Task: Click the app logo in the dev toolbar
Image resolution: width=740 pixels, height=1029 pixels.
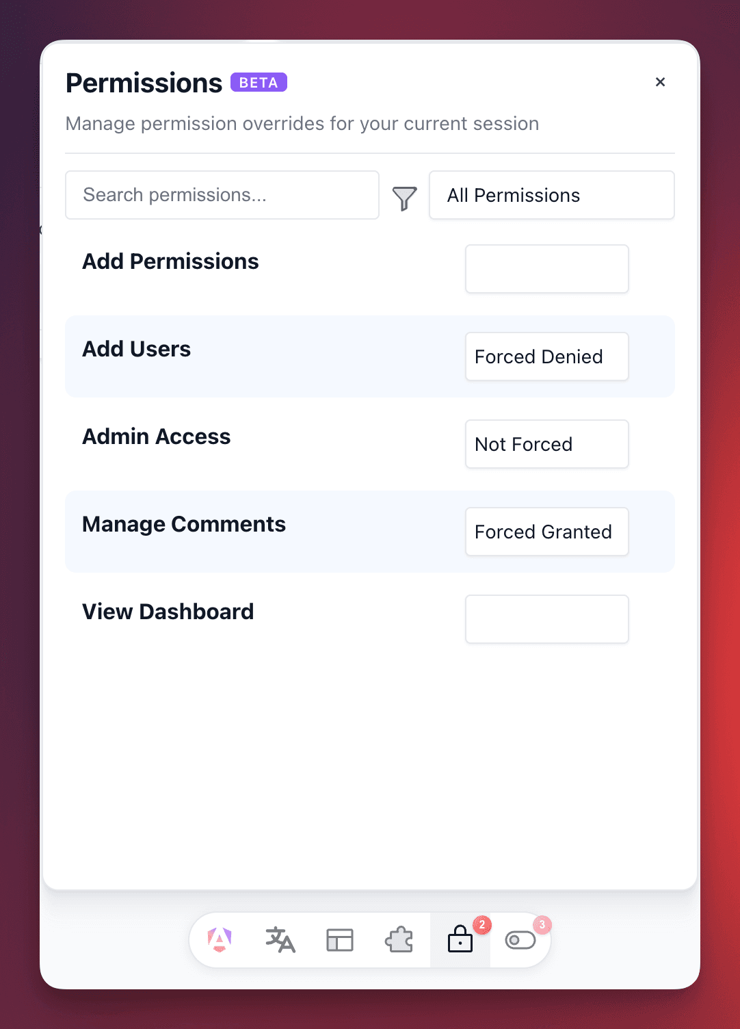Action: [x=219, y=939]
